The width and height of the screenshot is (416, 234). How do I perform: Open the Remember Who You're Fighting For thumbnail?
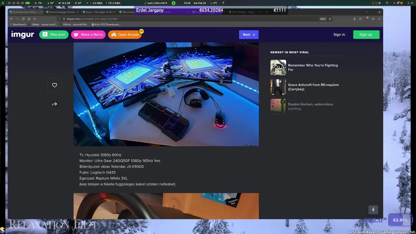[x=278, y=68]
